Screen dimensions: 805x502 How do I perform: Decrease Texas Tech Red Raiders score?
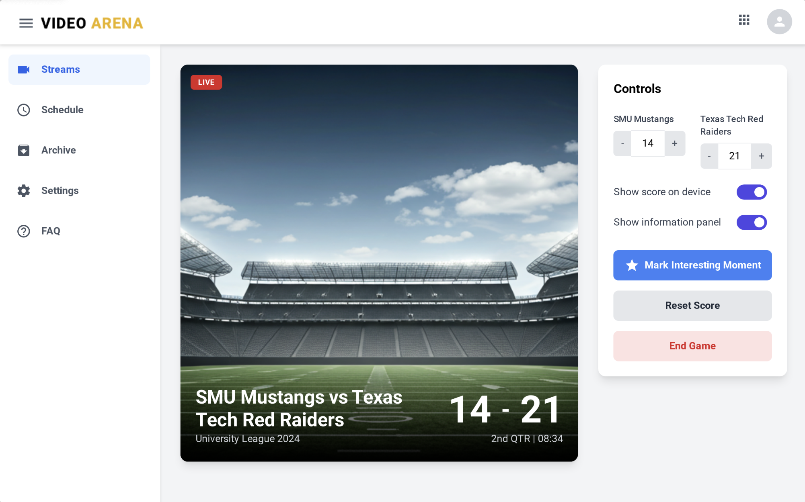point(709,156)
